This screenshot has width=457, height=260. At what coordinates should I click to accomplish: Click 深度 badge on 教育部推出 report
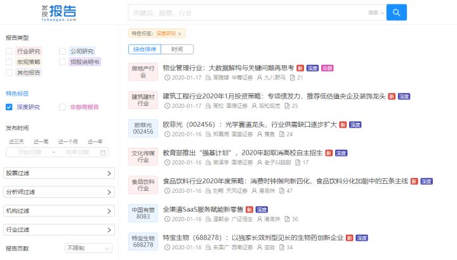(x=341, y=153)
